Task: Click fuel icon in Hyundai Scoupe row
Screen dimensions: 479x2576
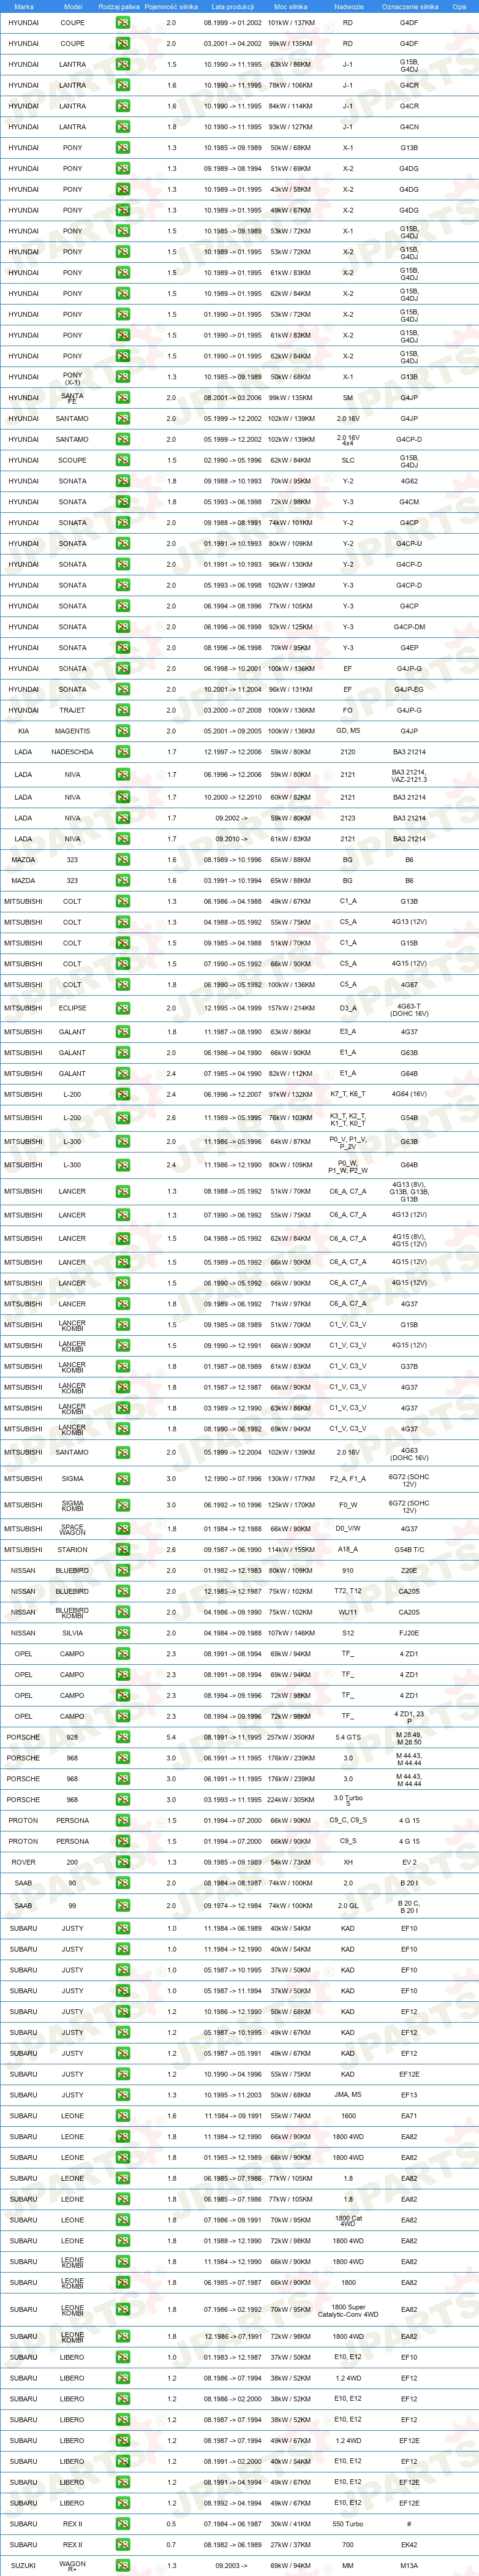Action: point(122,460)
